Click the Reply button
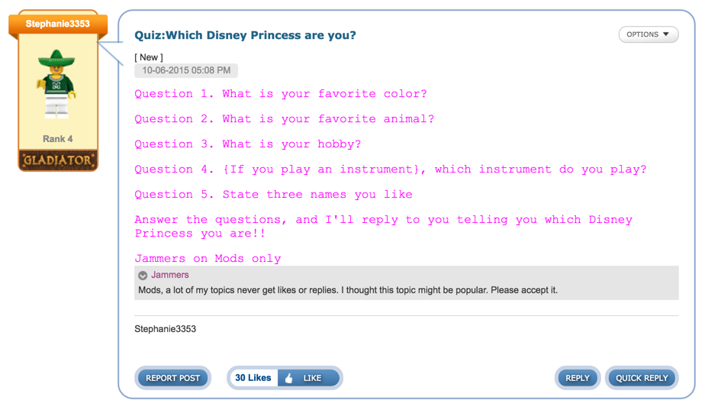Screen dimensions: 705x407 578,378
